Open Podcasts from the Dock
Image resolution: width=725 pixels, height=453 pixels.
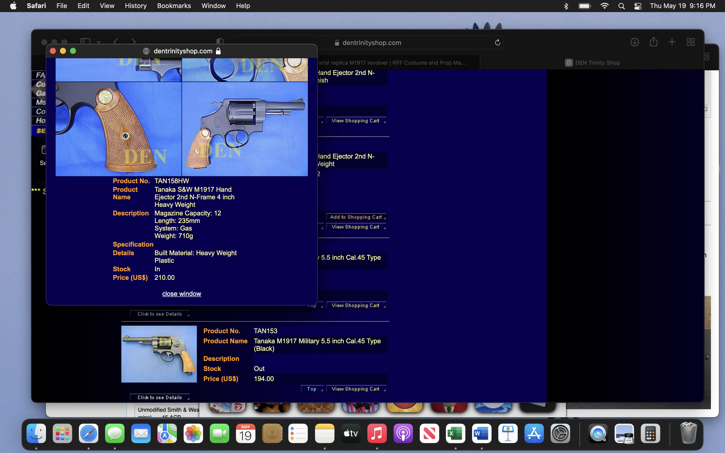pyautogui.click(x=403, y=434)
